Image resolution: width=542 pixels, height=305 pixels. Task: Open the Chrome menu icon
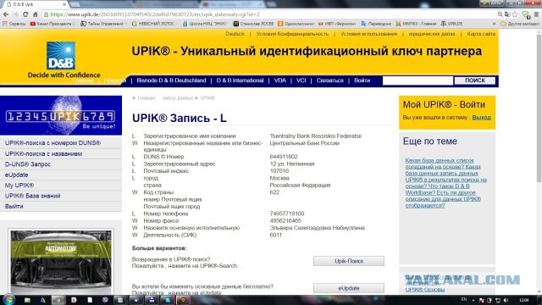coord(536,14)
